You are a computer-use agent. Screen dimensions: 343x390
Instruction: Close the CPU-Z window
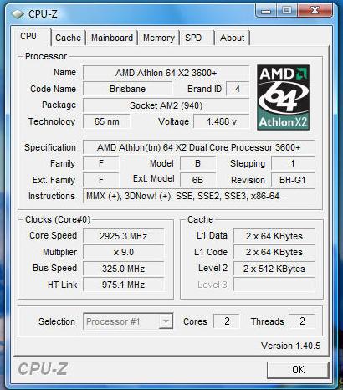click(x=315, y=11)
